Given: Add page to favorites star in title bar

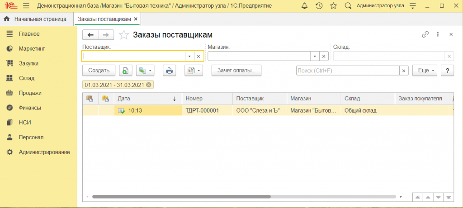Looking at the screenshot, I should click(333, 6).
